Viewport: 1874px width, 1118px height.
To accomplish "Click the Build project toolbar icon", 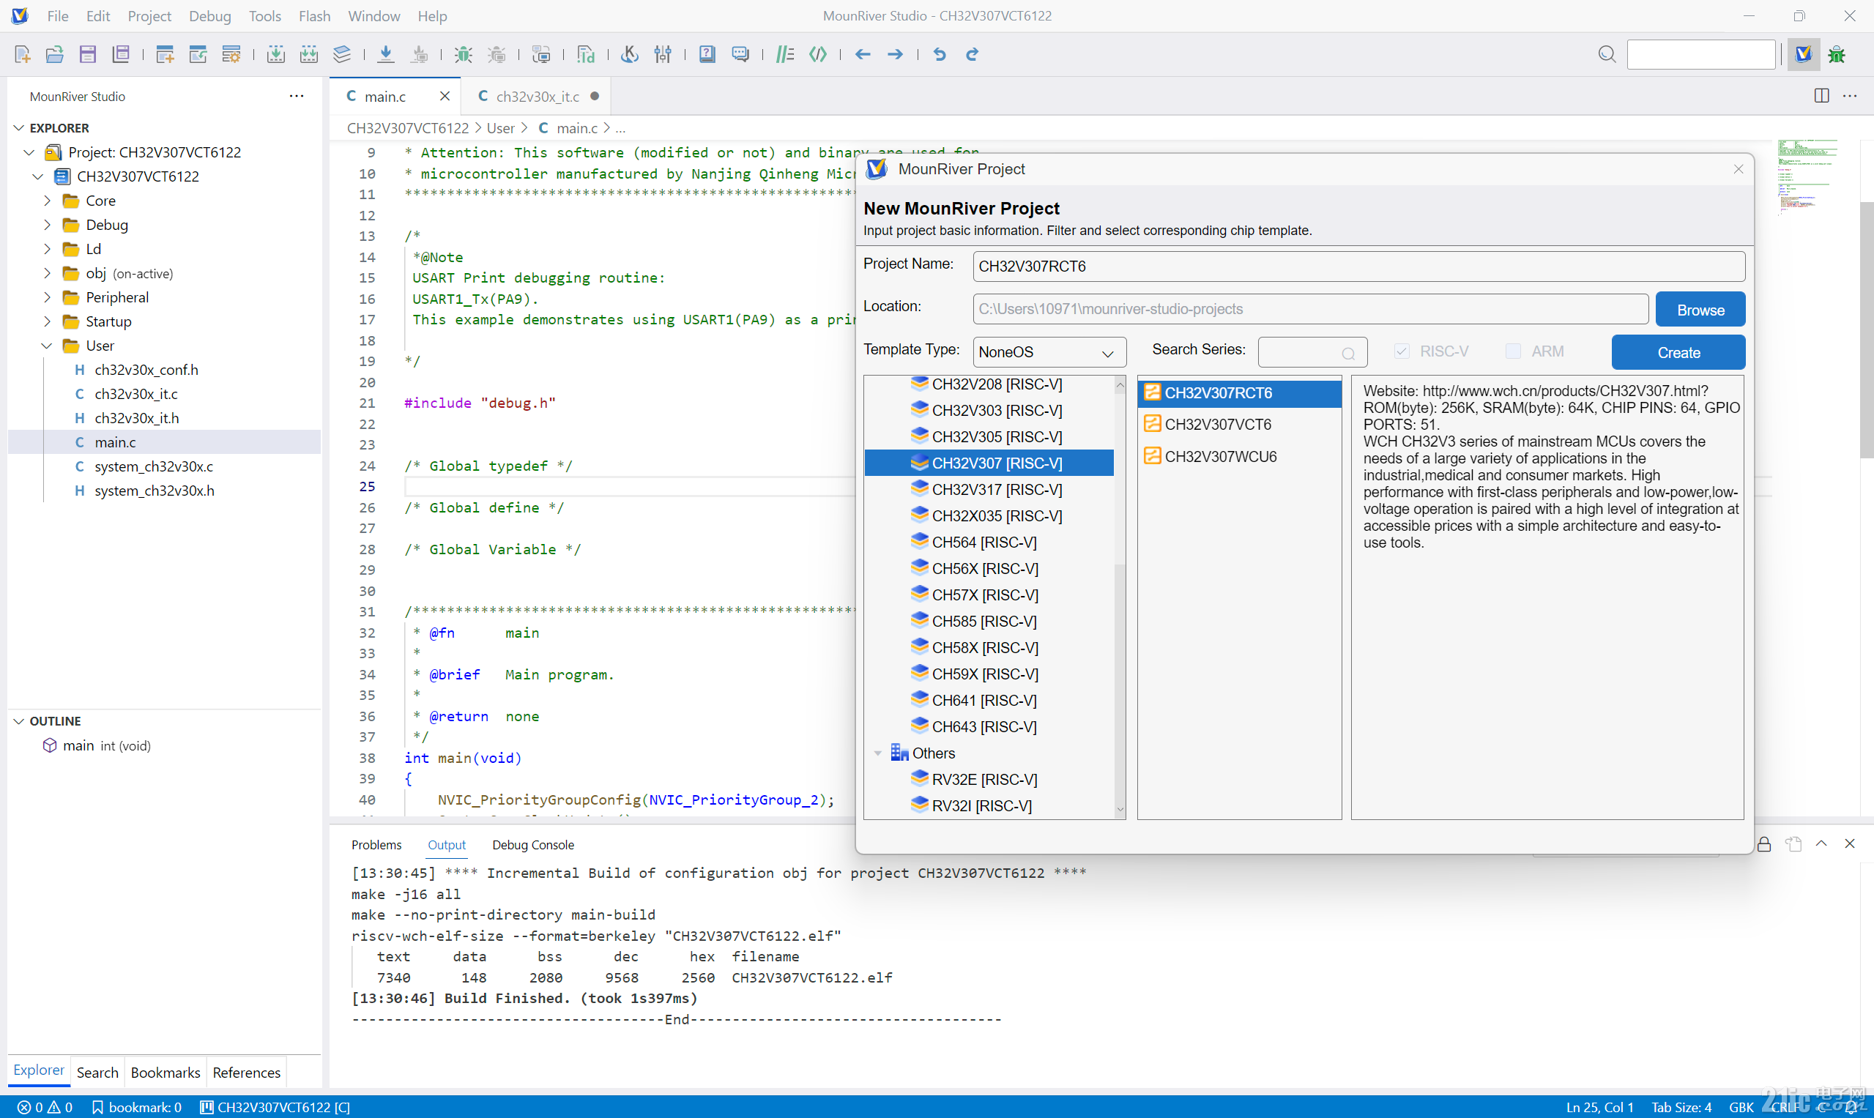I will 276,54.
